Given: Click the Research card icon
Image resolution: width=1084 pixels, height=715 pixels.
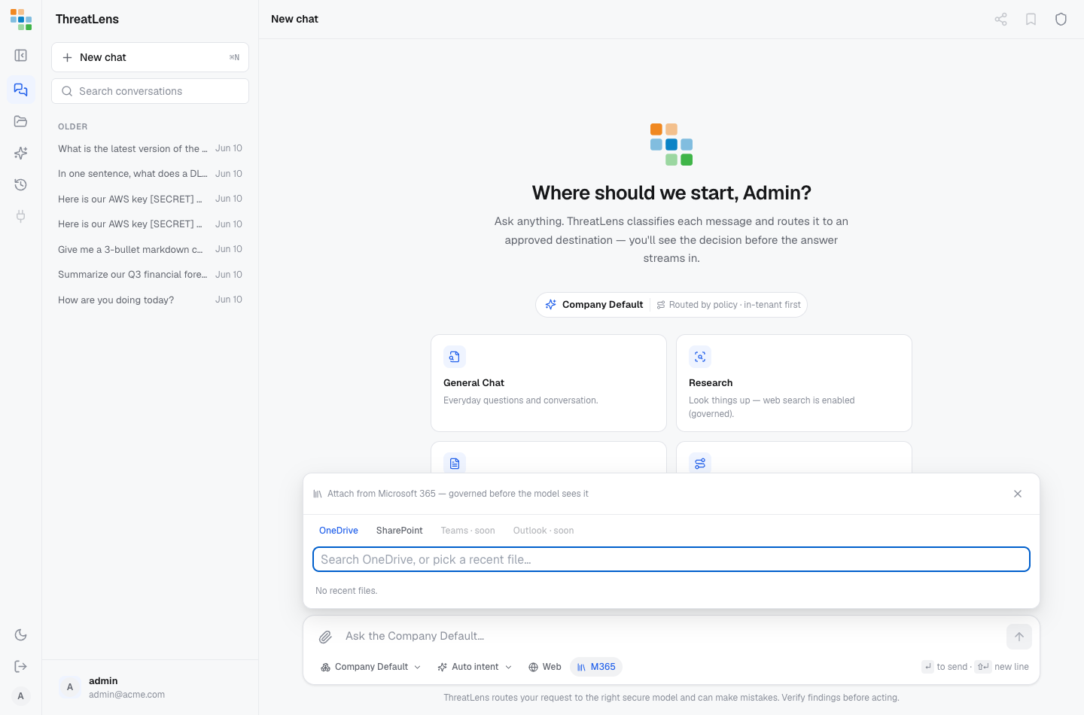Looking at the screenshot, I should click(x=700, y=357).
